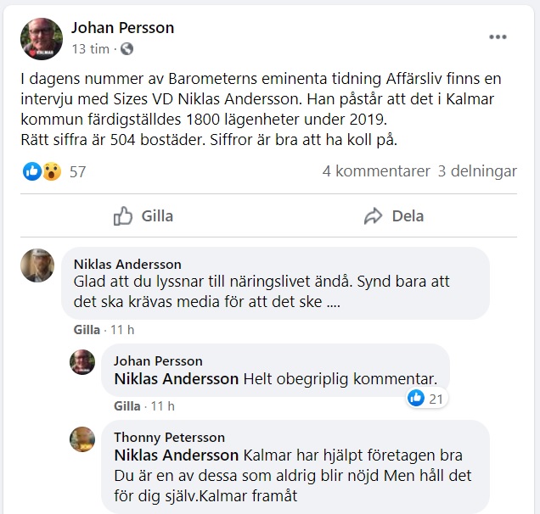
Task: Click the 11 h timestamp on Niklas's comment
Action: pyautogui.click(x=124, y=329)
